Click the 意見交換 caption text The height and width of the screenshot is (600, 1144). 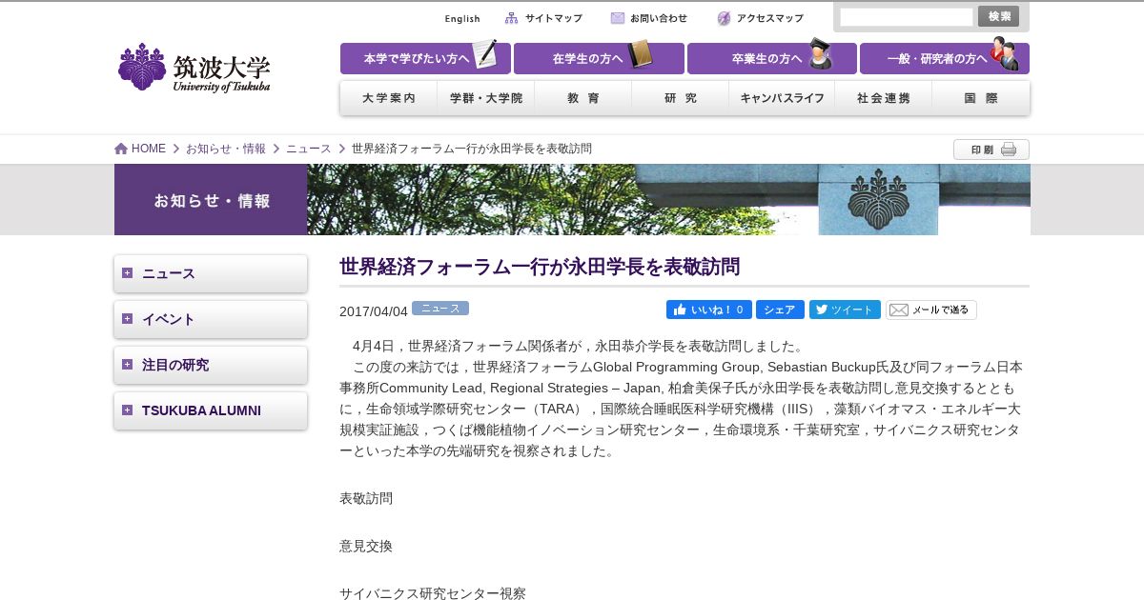coord(366,546)
